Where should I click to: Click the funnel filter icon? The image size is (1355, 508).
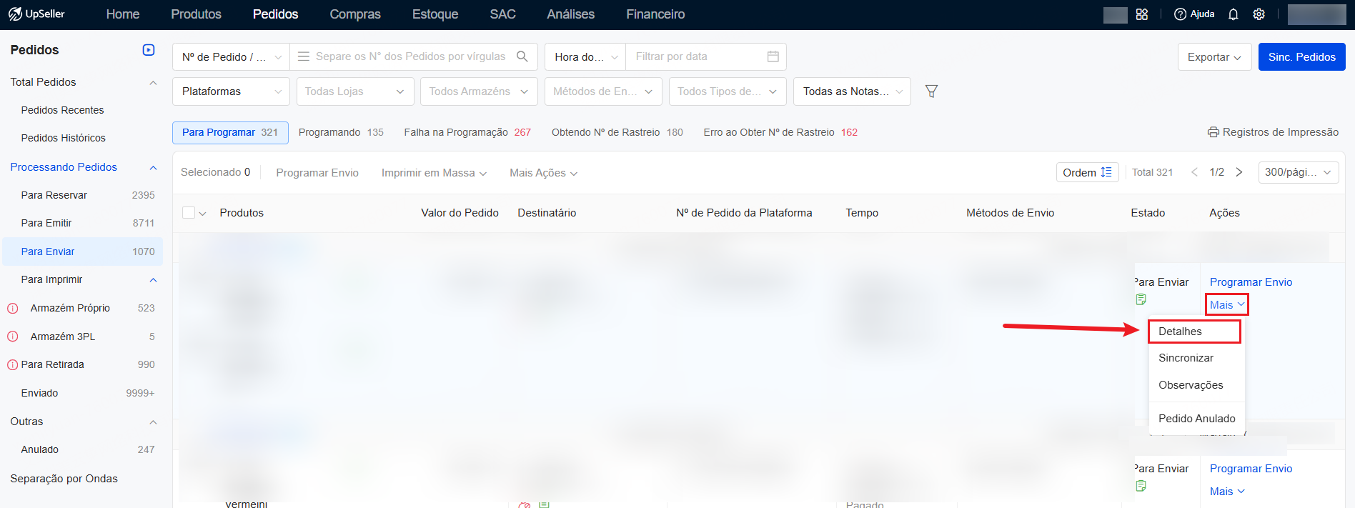coord(931,91)
